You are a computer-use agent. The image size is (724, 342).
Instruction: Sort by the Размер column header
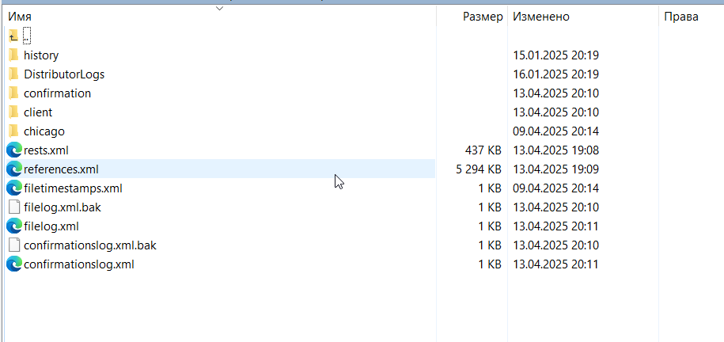[x=483, y=17]
